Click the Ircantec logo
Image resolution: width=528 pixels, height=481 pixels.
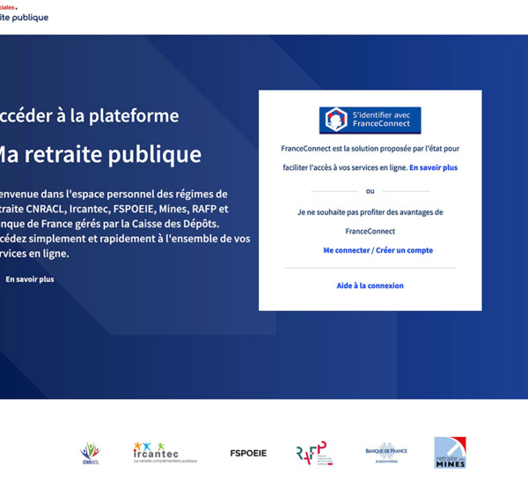165,453
